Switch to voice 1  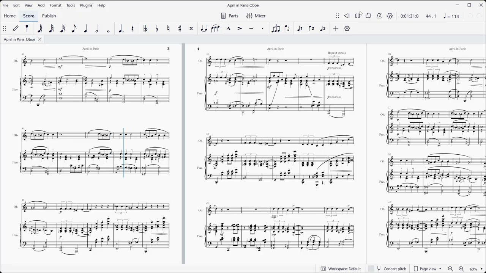coord(300,28)
